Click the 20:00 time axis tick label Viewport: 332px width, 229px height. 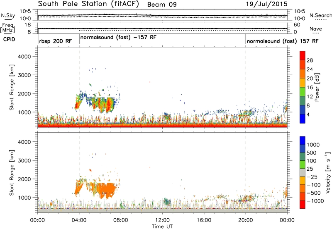pyautogui.click(x=246, y=220)
